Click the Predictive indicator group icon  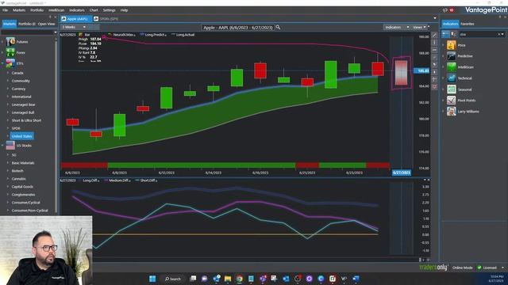[x=452, y=56]
